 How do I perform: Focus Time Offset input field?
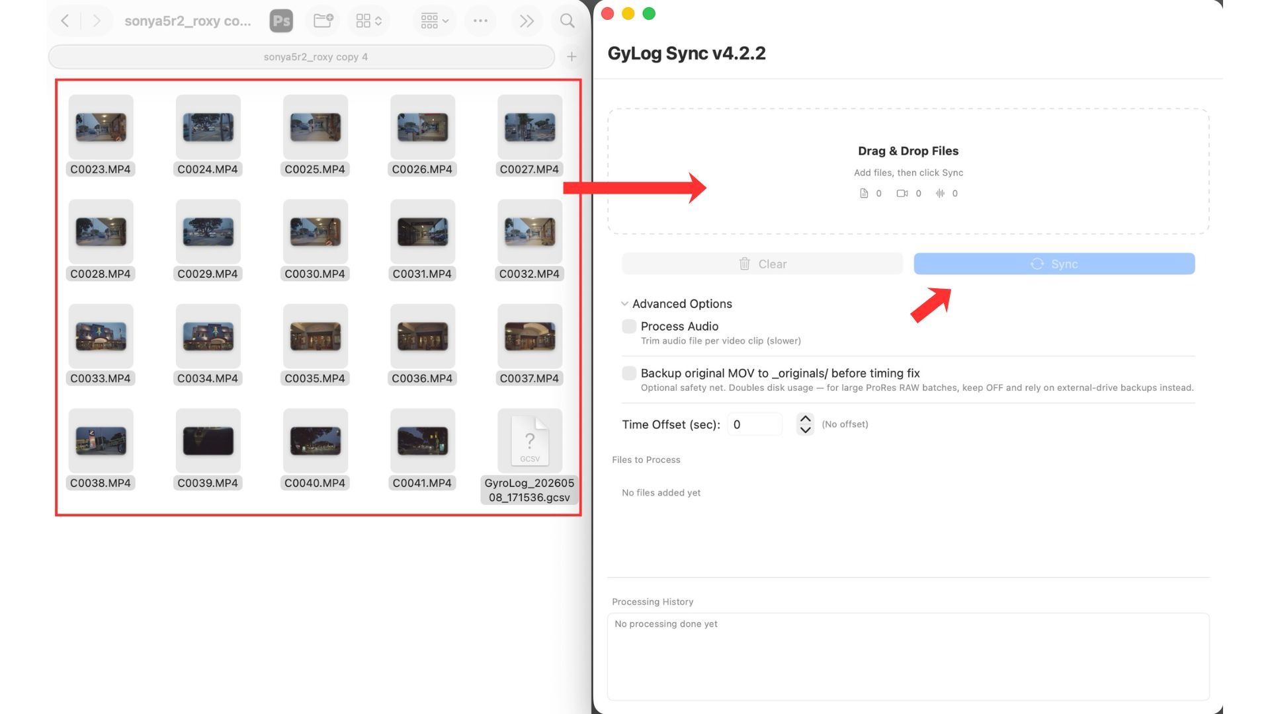coord(755,424)
